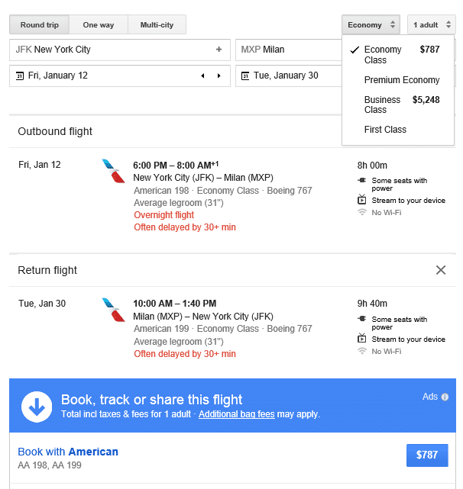
Task: Switch to Multi-city trip
Action: 157,25
